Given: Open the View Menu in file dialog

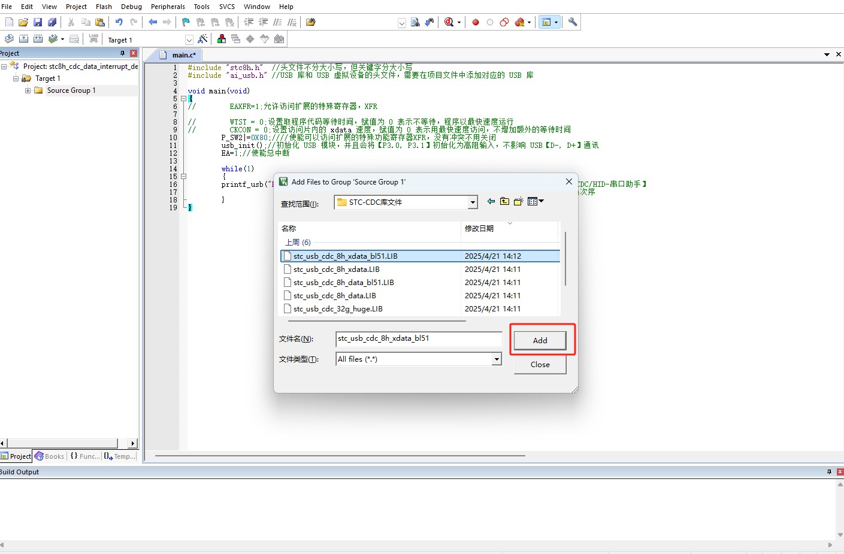Looking at the screenshot, I should point(536,201).
